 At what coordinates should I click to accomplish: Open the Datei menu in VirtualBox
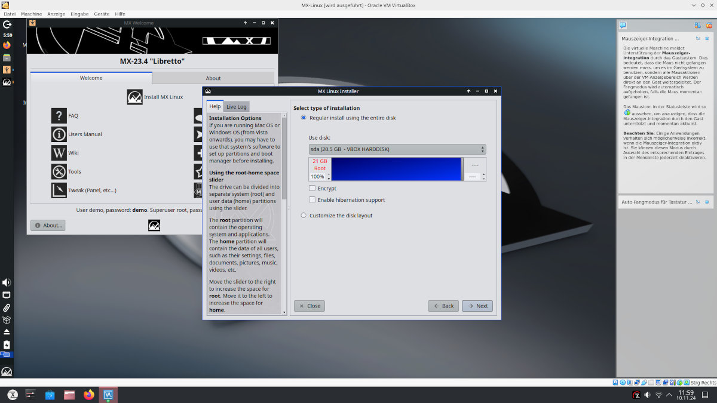10,14
